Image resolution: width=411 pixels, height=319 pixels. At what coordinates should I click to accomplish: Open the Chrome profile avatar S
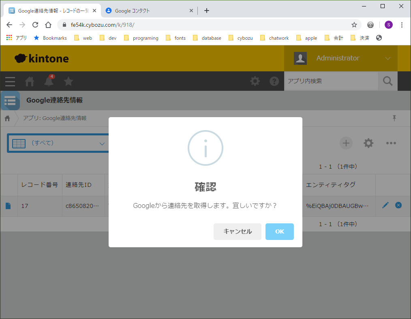tap(388, 25)
